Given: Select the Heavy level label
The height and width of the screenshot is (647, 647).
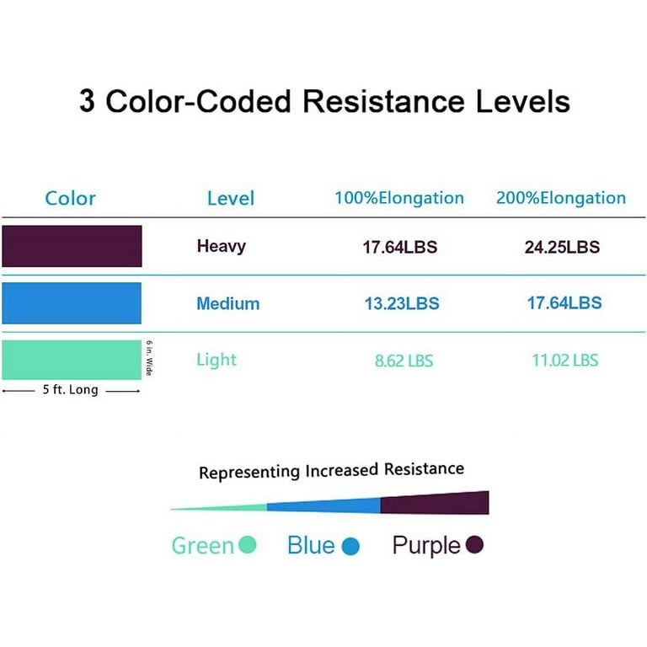Looking at the screenshot, I should point(222,246).
